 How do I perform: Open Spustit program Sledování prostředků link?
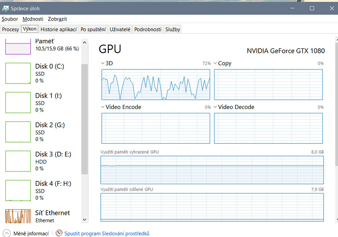[x=107, y=234]
